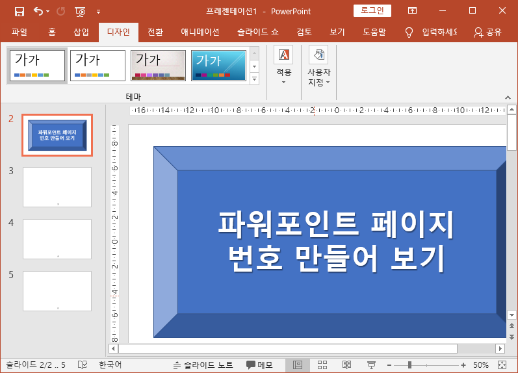The width and height of the screenshot is (518, 373).
Task: Open Customize Quick Access Toolbar dropdown
Action: [98, 12]
